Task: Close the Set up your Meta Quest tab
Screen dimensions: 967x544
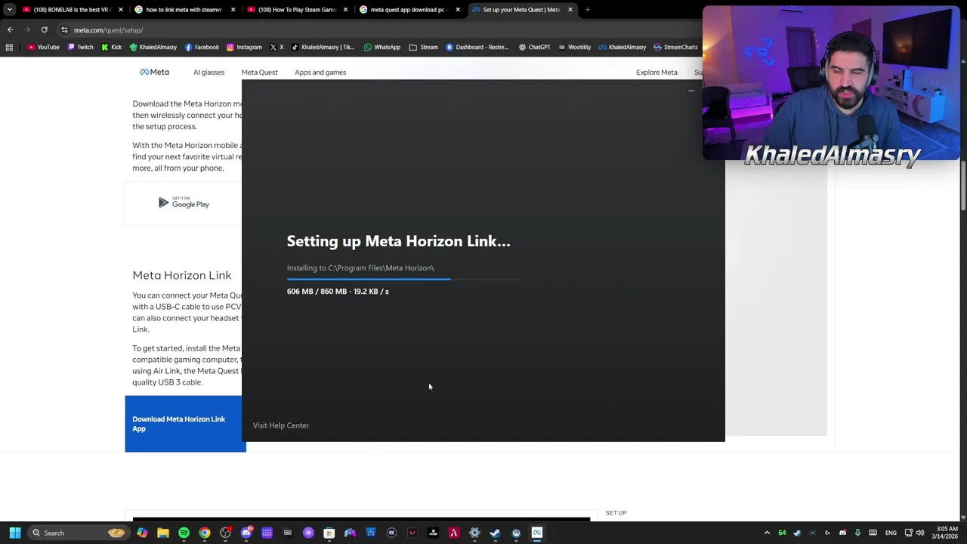Action: (x=570, y=10)
